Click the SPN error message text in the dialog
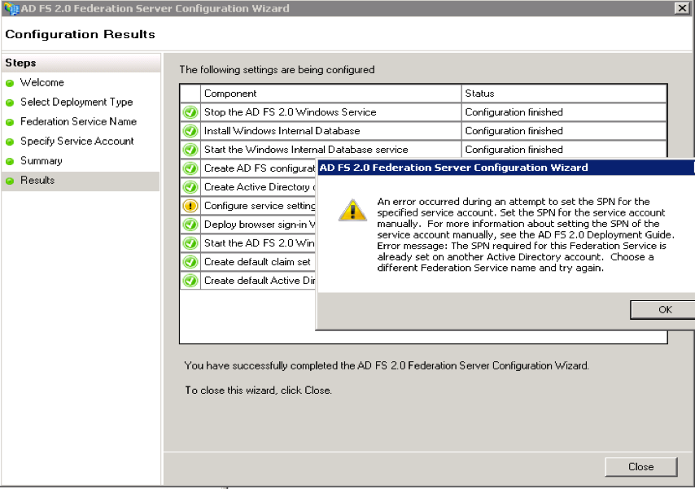The width and height of the screenshot is (695, 489). 526,234
